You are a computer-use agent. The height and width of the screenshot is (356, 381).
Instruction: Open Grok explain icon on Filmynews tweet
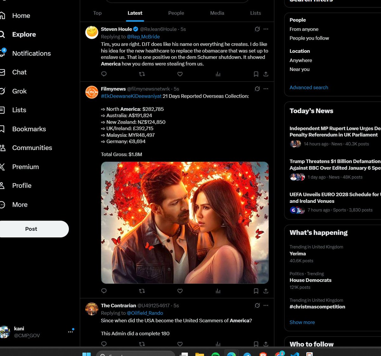pyautogui.click(x=257, y=89)
